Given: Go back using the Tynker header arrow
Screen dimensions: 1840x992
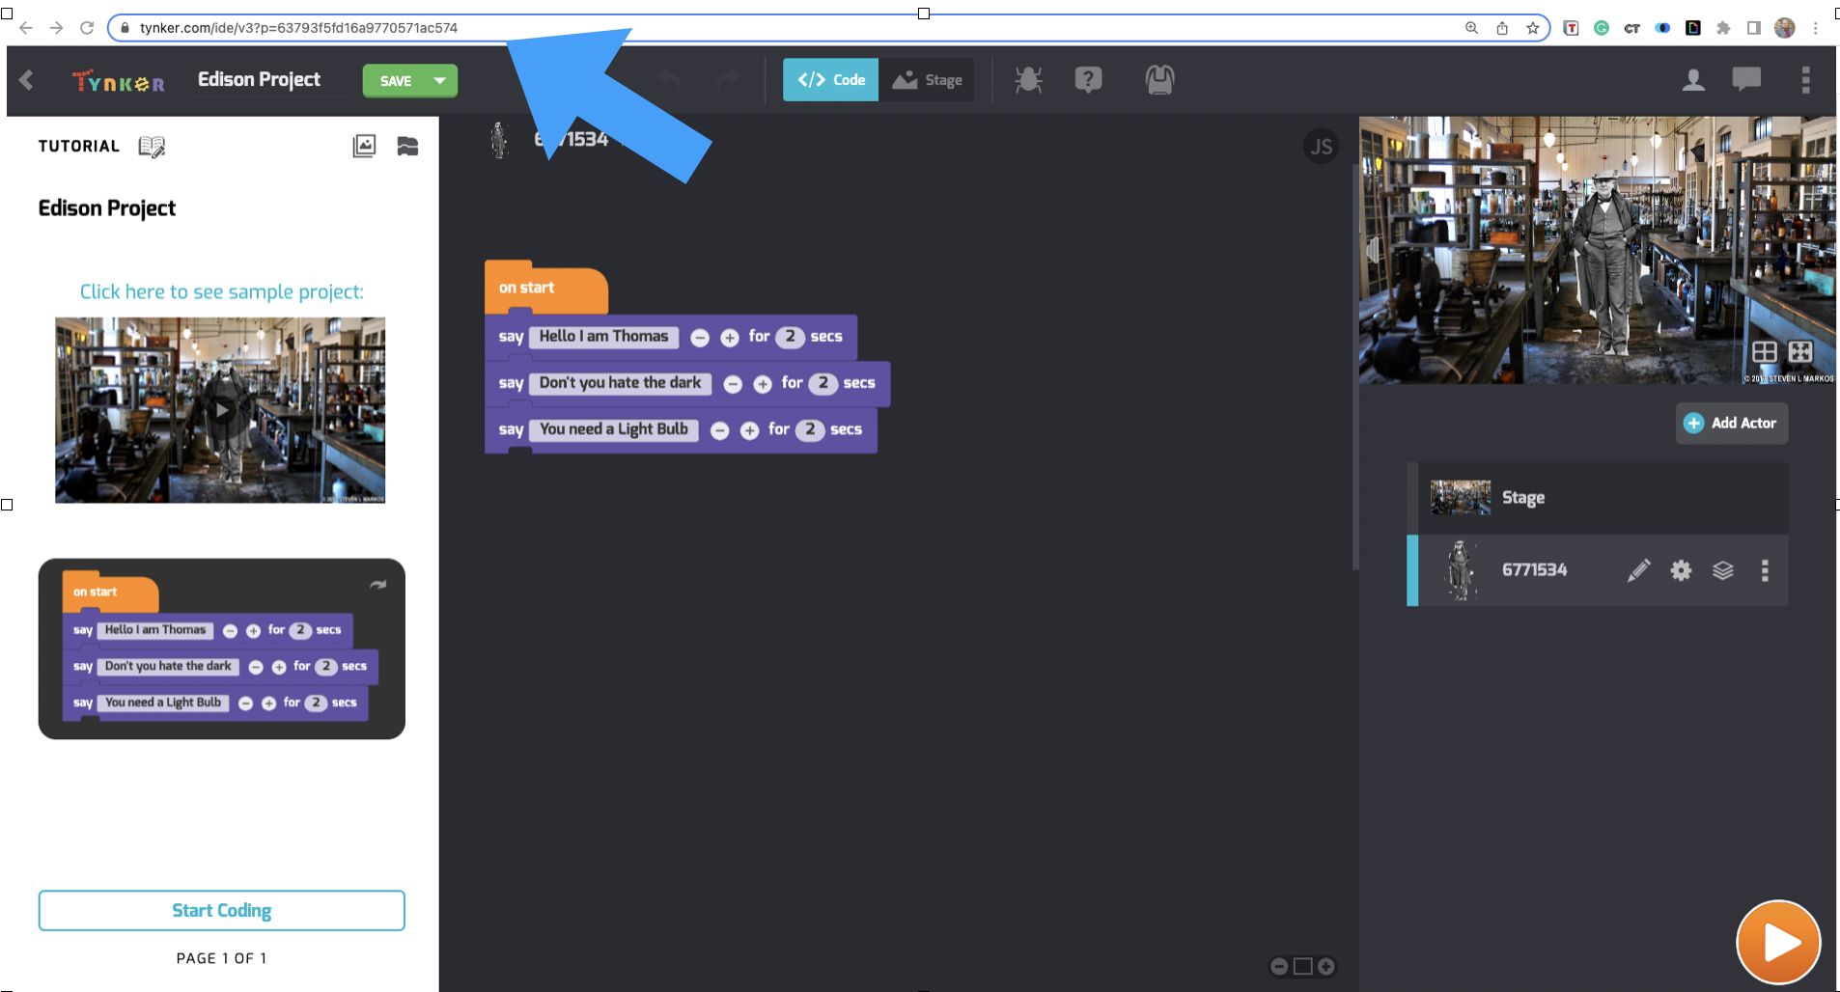Looking at the screenshot, I should (x=27, y=80).
